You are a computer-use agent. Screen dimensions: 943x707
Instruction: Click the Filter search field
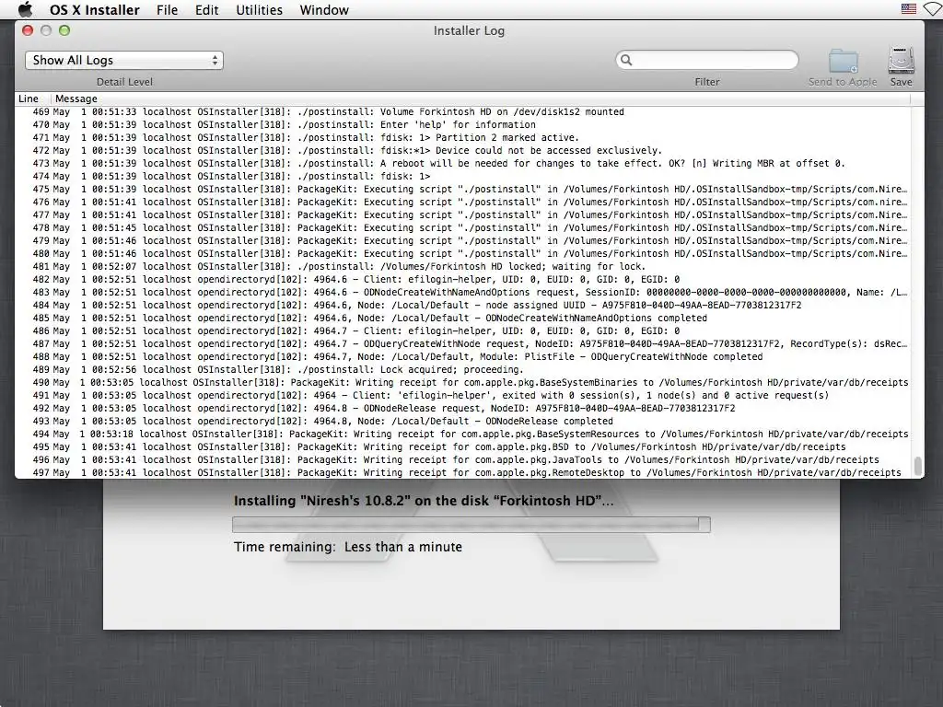707,60
